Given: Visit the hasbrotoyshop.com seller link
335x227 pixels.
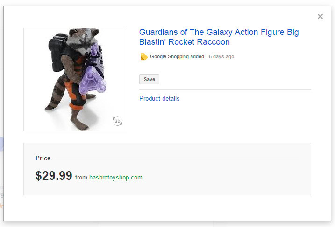Looking at the screenshot, I should pyautogui.click(x=116, y=178).
